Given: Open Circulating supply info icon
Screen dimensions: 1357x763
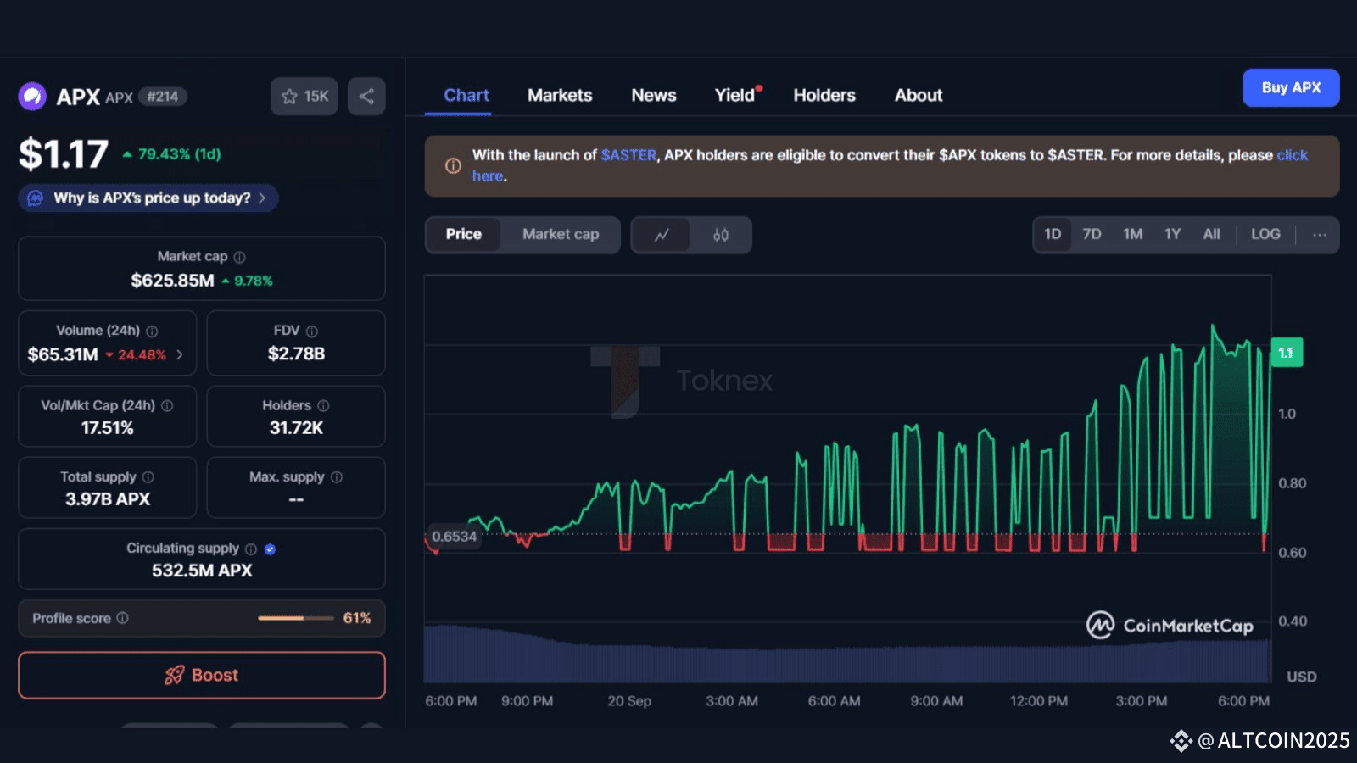Looking at the screenshot, I should tap(251, 549).
